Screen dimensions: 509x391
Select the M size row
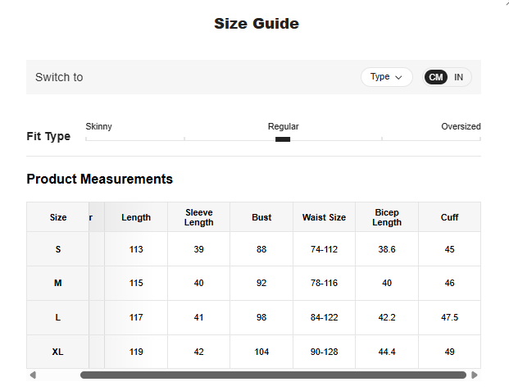click(x=58, y=283)
